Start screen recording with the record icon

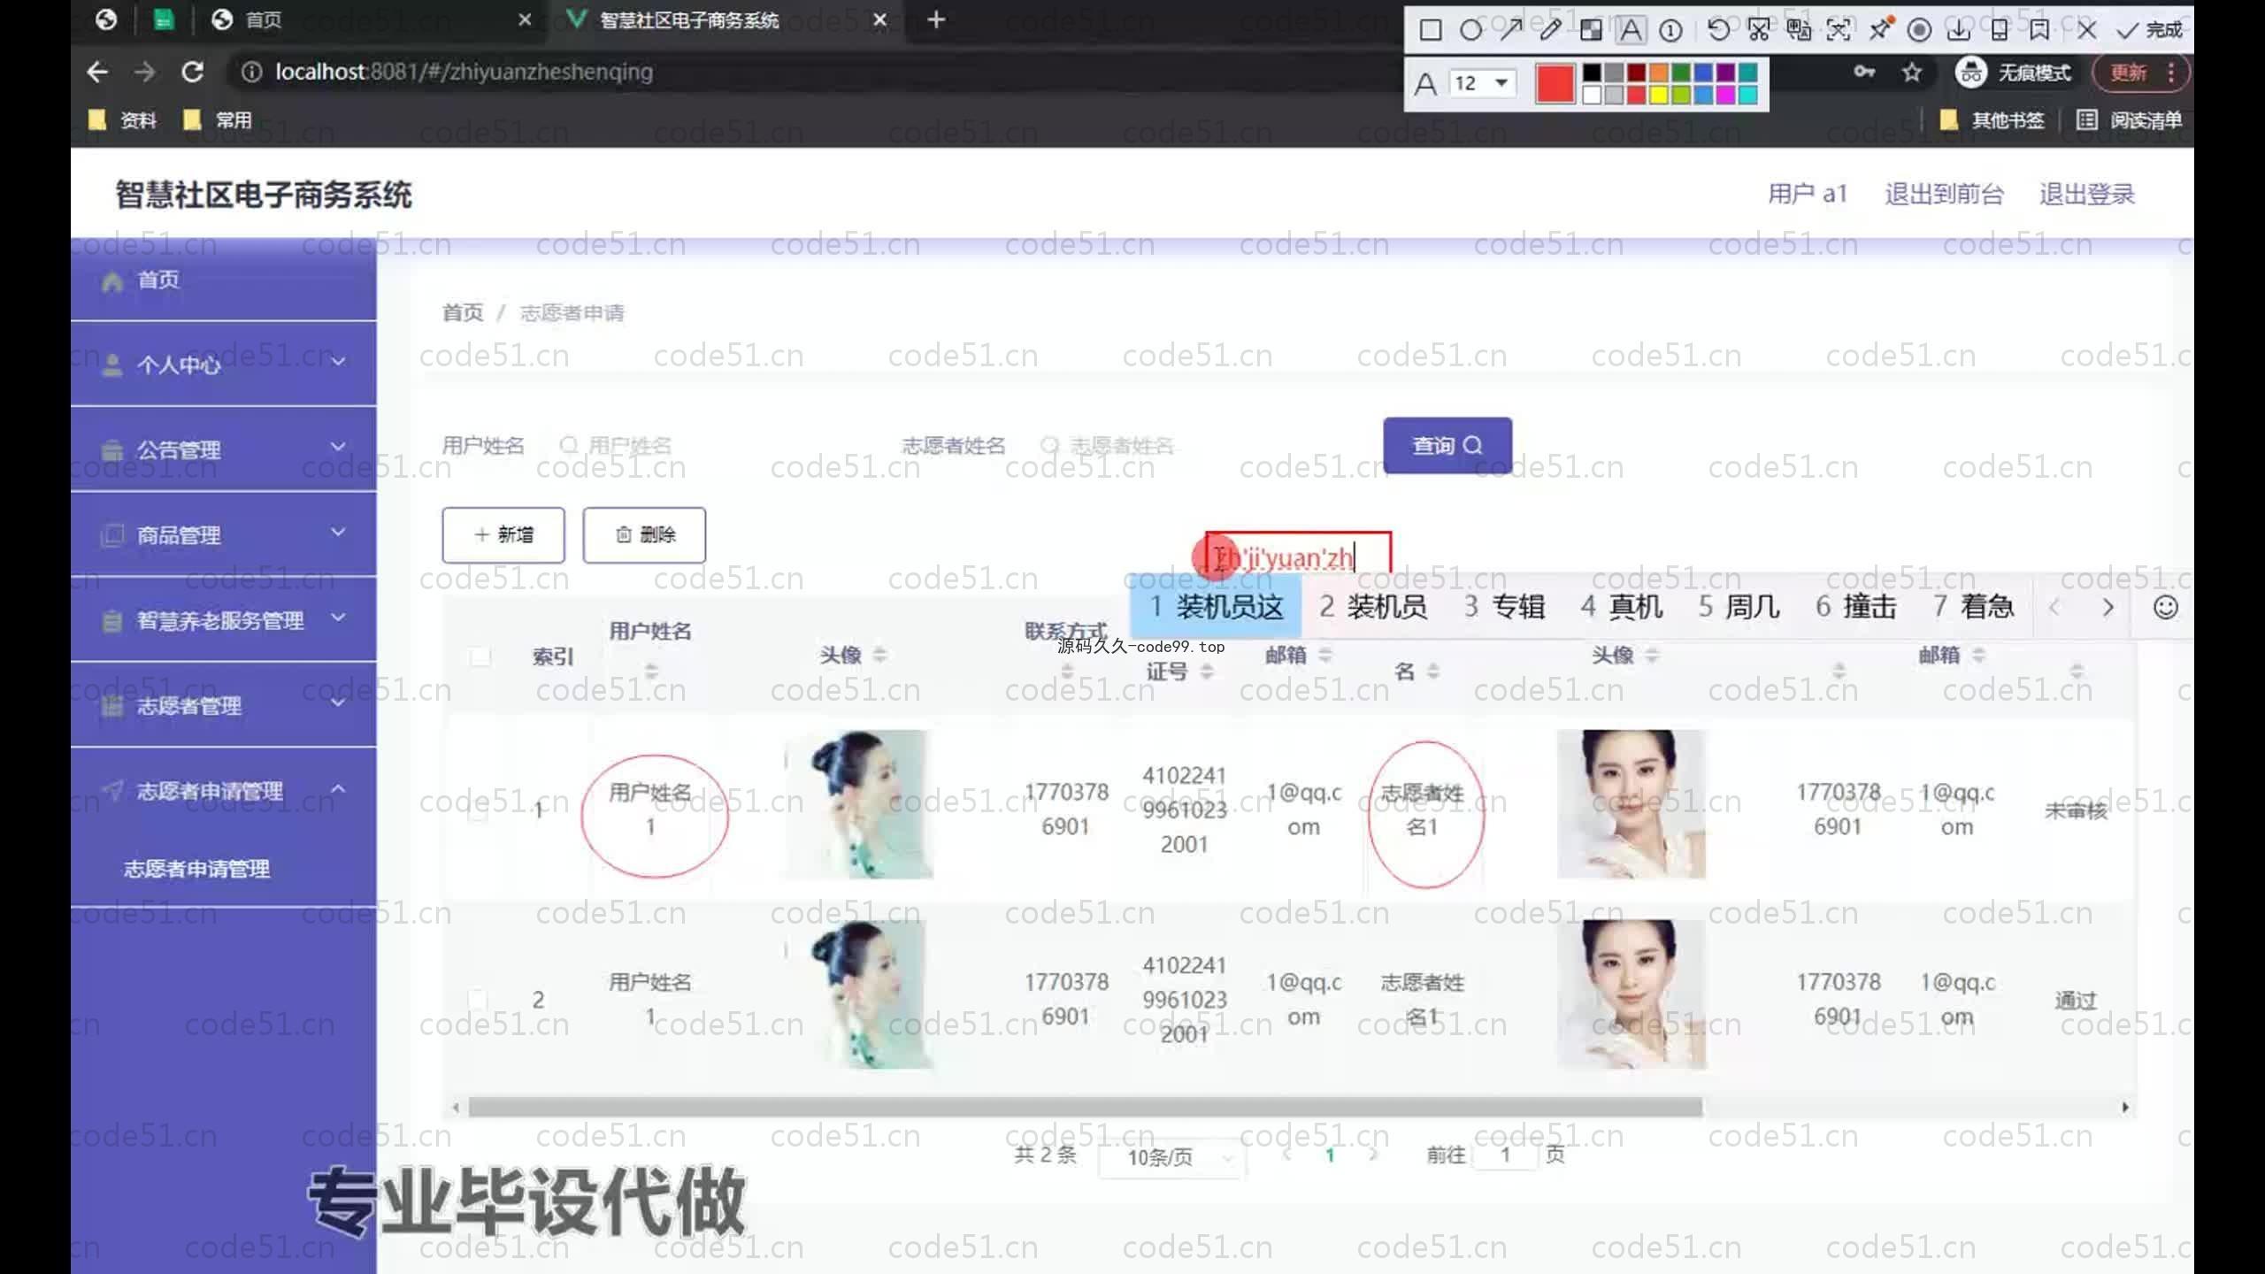point(1919,31)
